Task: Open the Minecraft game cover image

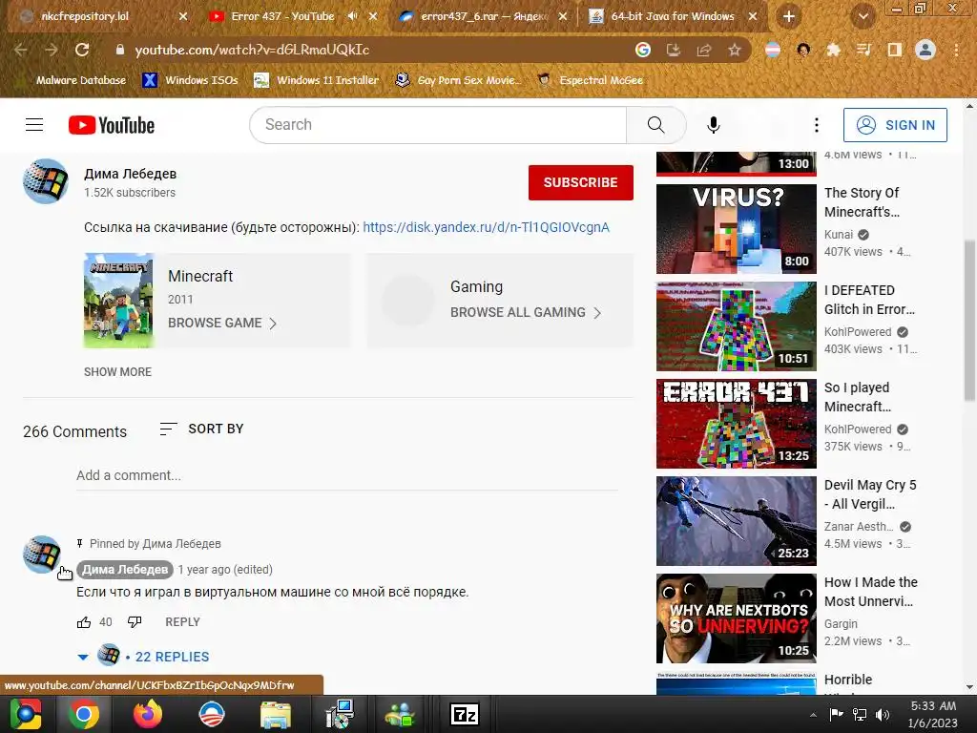Action: click(x=118, y=301)
